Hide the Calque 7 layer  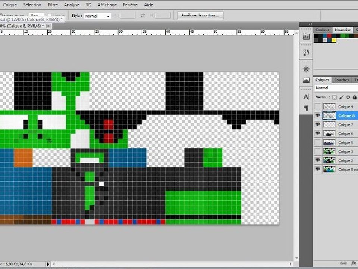tap(318, 124)
